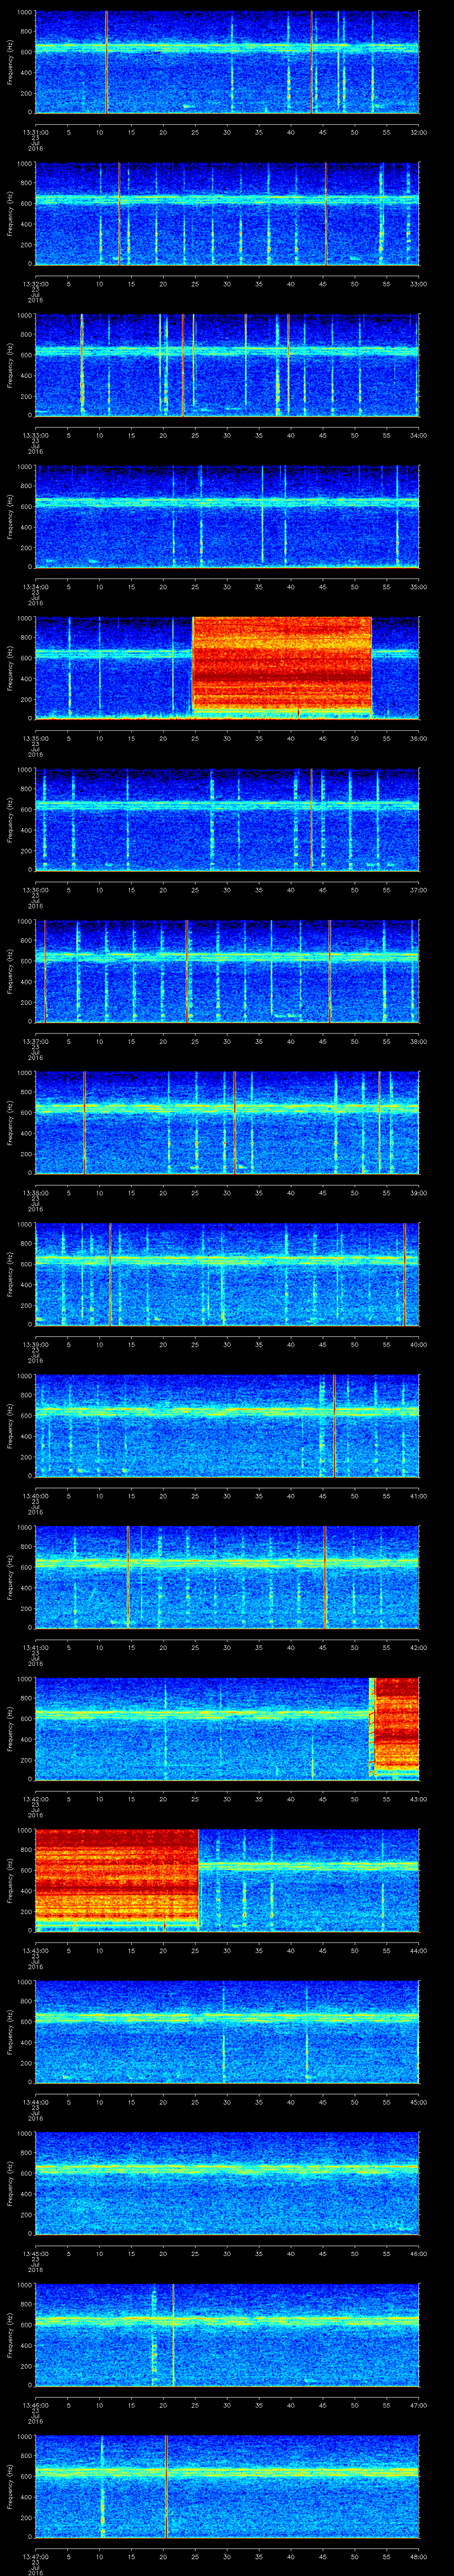Click the spectrogram panel starting at 13:34:00
Screen dimensions: 454x2576
click(x=227, y=517)
